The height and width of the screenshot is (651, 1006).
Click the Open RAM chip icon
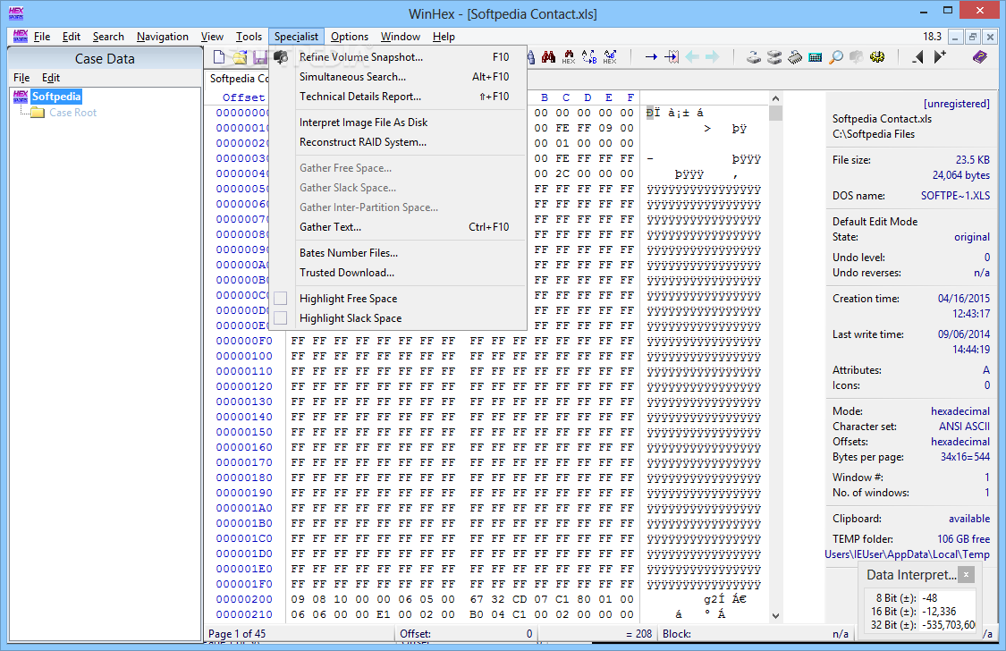pos(795,57)
